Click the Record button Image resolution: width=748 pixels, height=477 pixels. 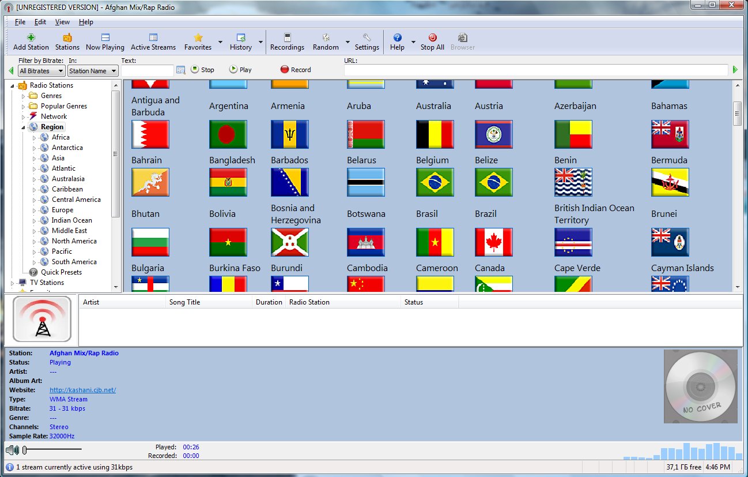tap(296, 70)
